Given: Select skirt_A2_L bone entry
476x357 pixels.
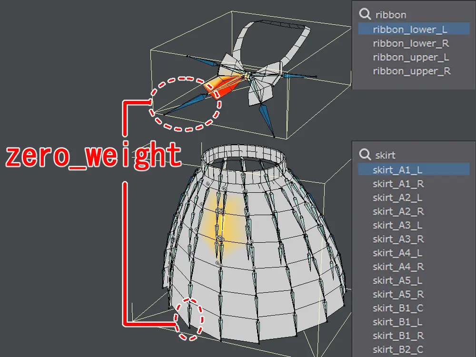Looking at the screenshot, I should click(397, 198).
